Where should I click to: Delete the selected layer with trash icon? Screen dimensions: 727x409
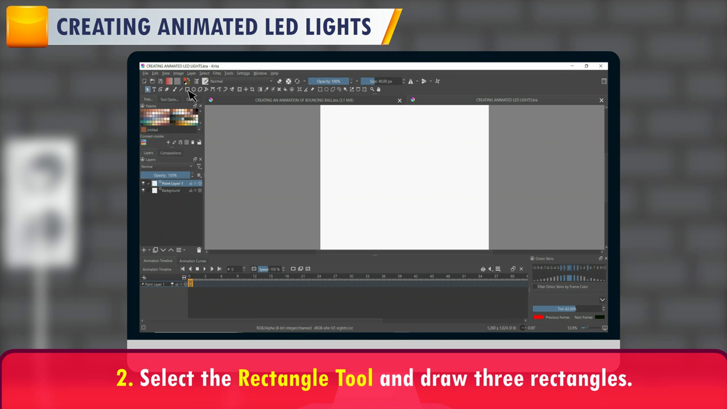click(199, 250)
